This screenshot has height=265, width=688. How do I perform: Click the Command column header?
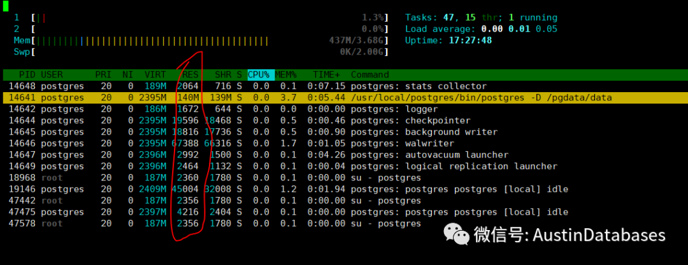pyautogui.click(x=370, y=75)
